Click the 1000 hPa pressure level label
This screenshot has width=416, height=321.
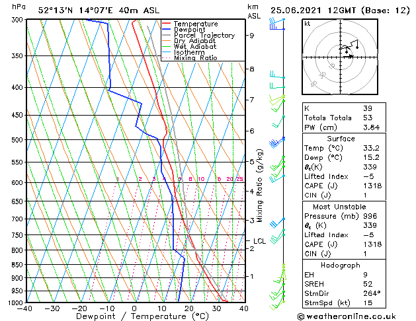pos(17,303)
